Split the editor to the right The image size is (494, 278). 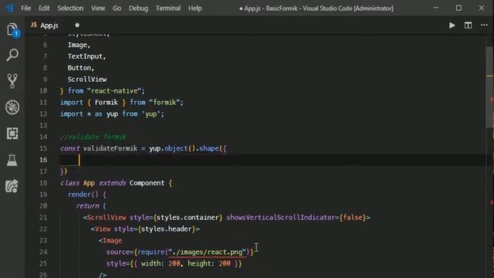pos(469,25)
